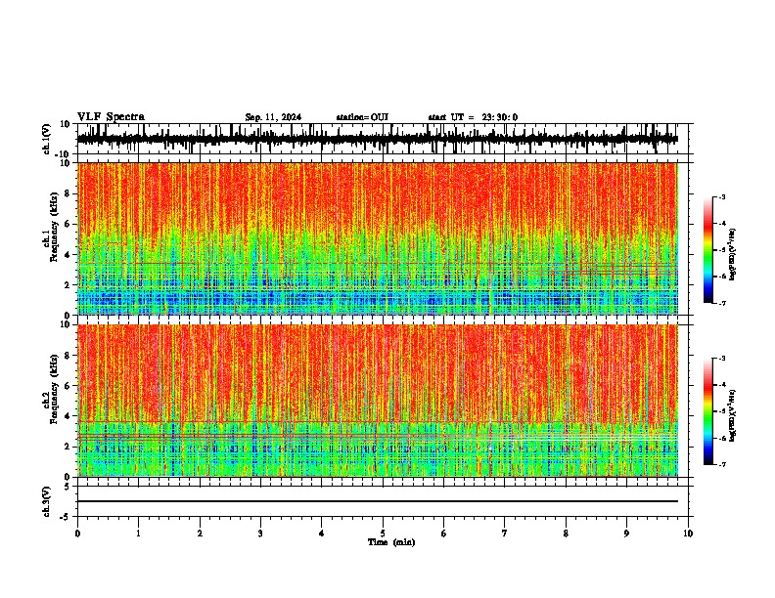Click time axis tick label '0'
The height and width of the screenshot is (598, 775).
(x=77, y=534)
